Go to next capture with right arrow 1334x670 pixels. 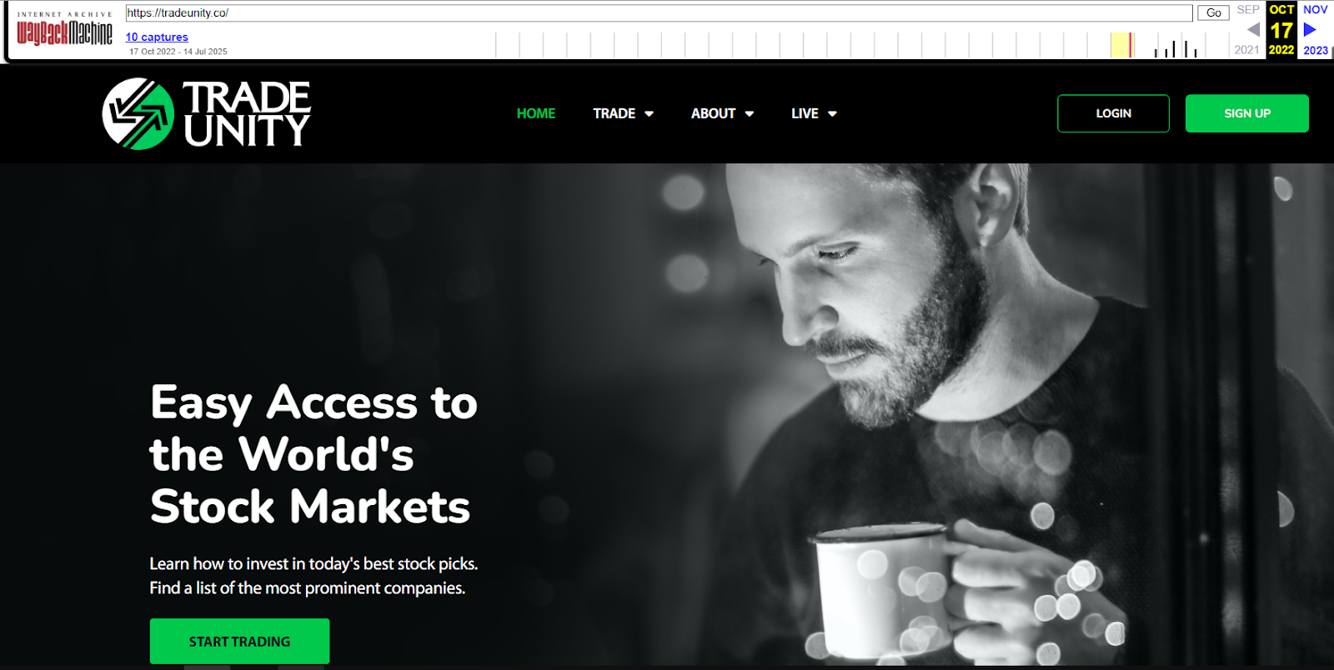click(x=1310, y=29)
